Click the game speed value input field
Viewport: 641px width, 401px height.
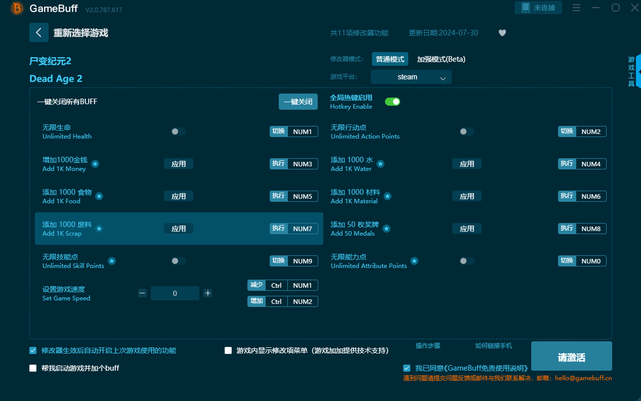click(x=175, y=293)
